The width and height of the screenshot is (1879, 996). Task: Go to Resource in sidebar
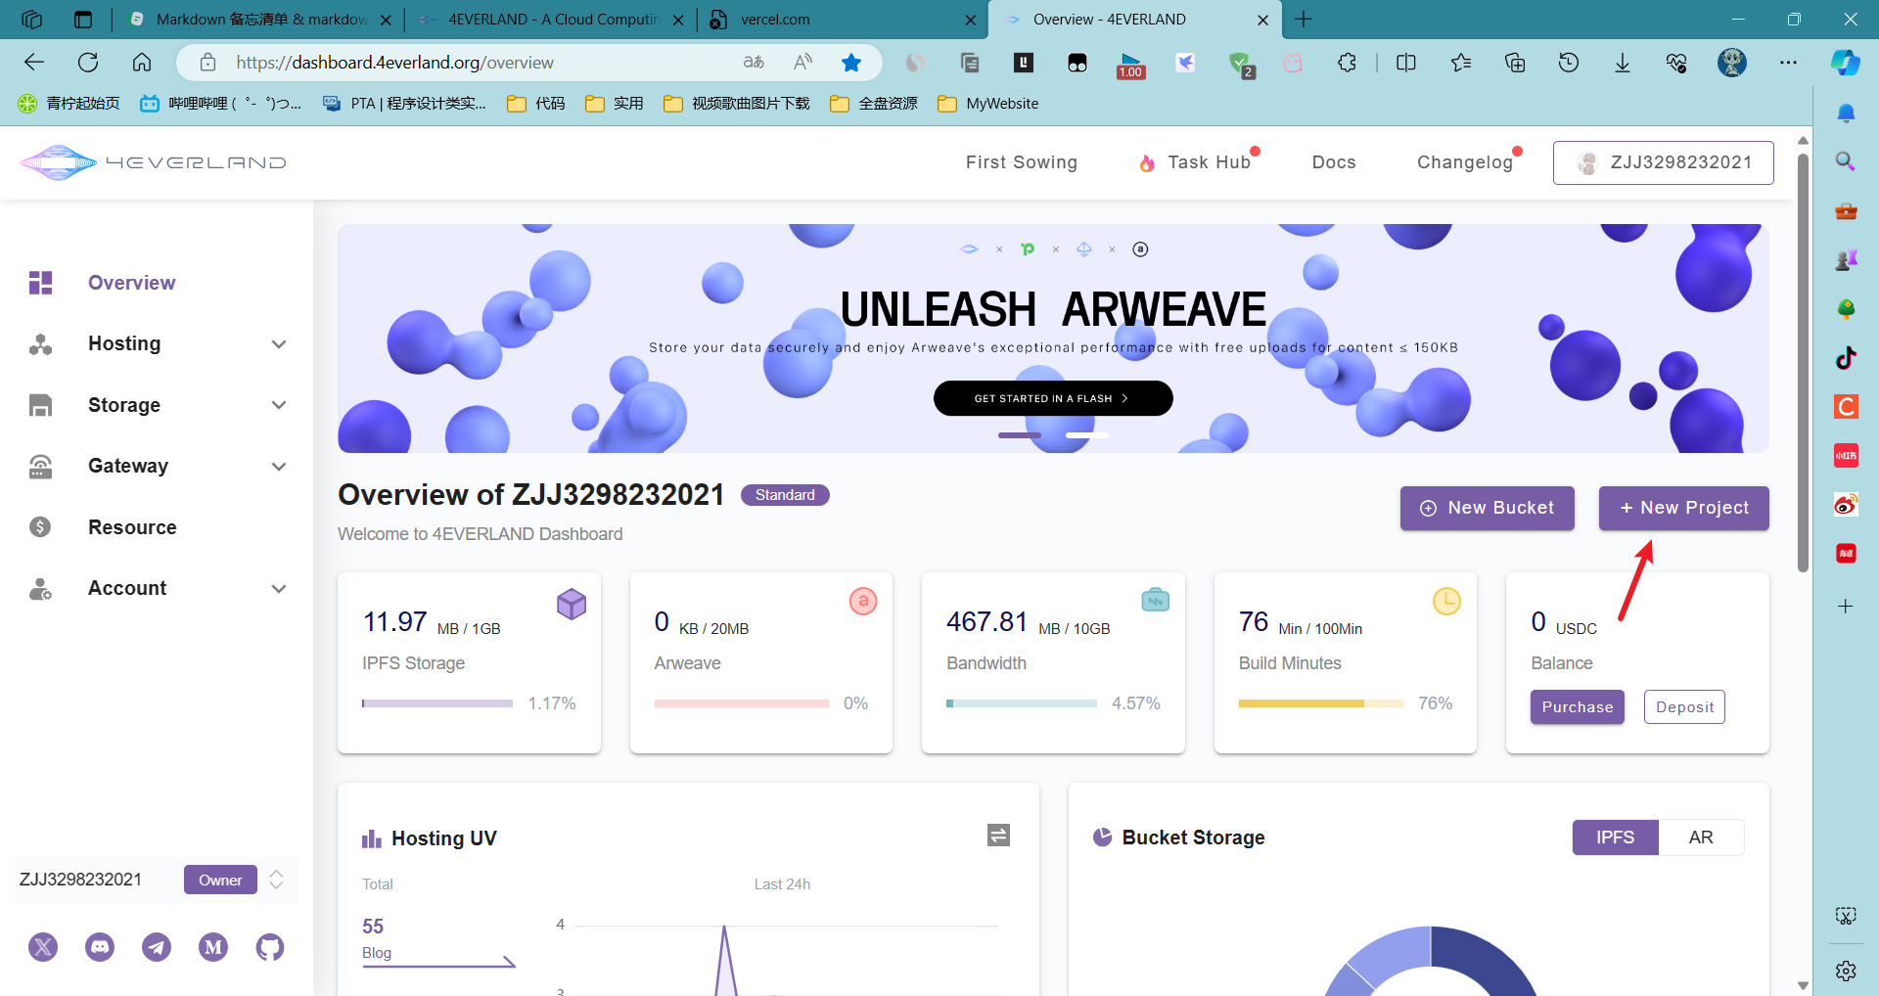tap(132, 527)
